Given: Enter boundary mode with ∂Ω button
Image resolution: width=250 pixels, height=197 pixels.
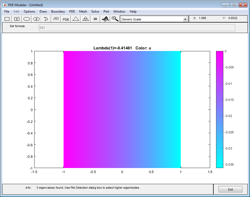Looking at the screenshot, I should pos(56,19).
